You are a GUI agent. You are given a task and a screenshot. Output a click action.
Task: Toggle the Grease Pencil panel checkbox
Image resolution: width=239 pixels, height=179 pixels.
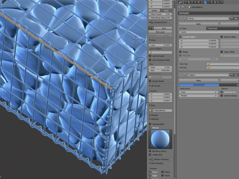152,22
